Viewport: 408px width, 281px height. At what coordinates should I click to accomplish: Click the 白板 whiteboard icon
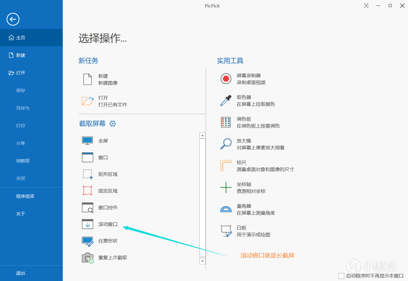[226, 231]
